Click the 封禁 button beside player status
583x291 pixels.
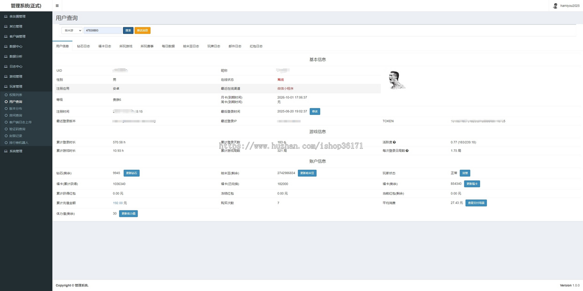tap(465, 173)
